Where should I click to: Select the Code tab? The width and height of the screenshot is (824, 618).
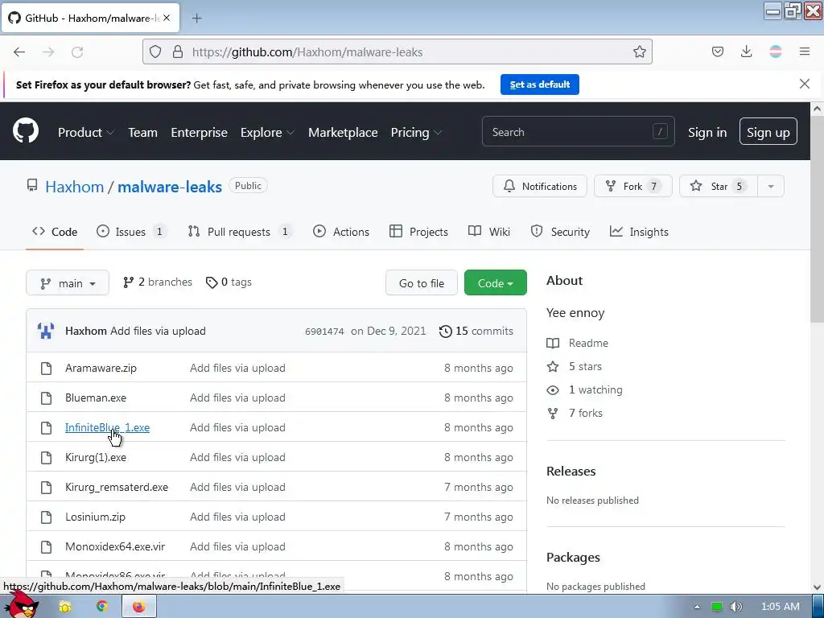click(55, 232)
